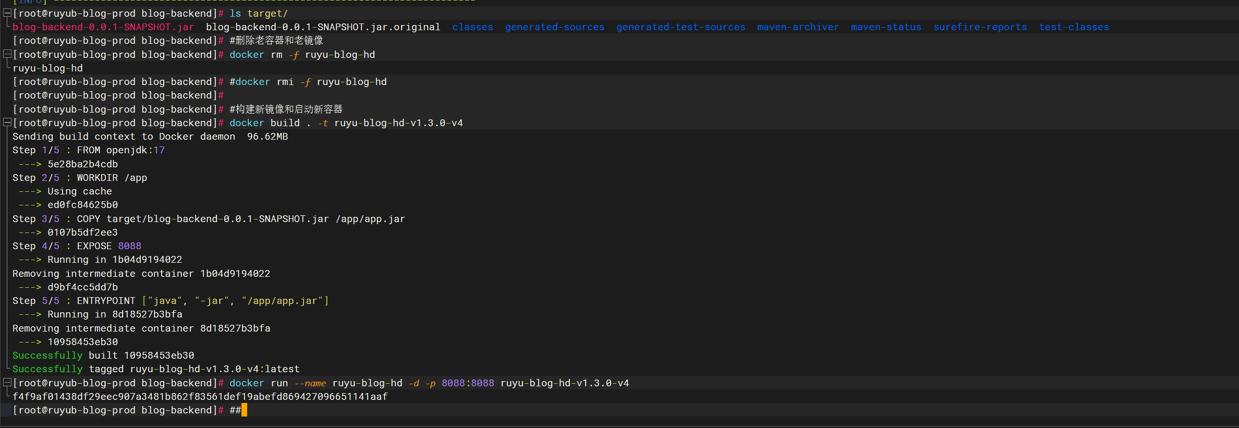The image size is (1239, 428).
Task: Click the 'surefire-reports' directory name
Action: tap(980, 27)
